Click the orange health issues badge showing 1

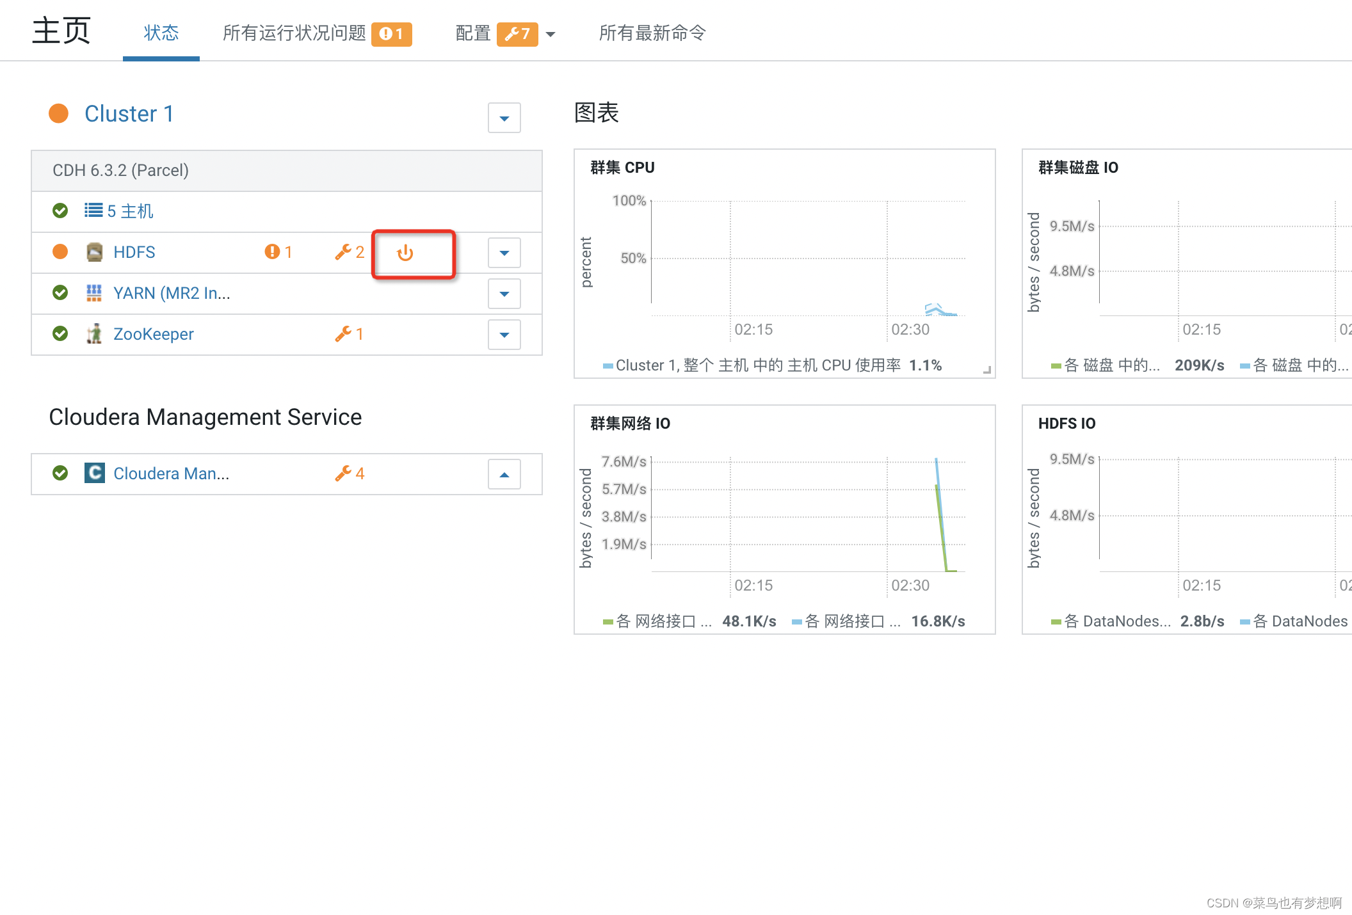click(392, 34)
